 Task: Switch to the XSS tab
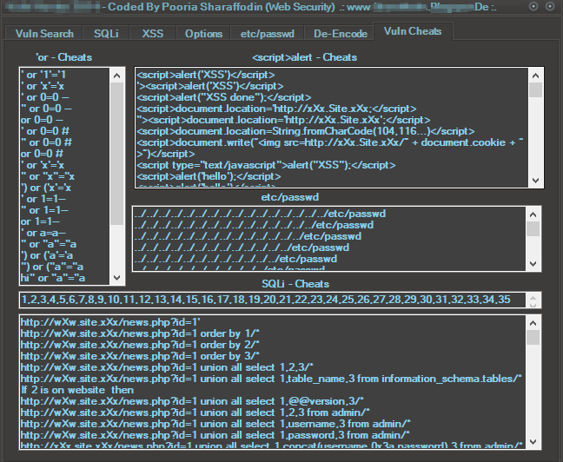point(153,33)
